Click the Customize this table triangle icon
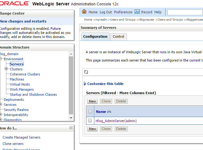The height and width of the screenshot is (150, 203). coord(85,84)
